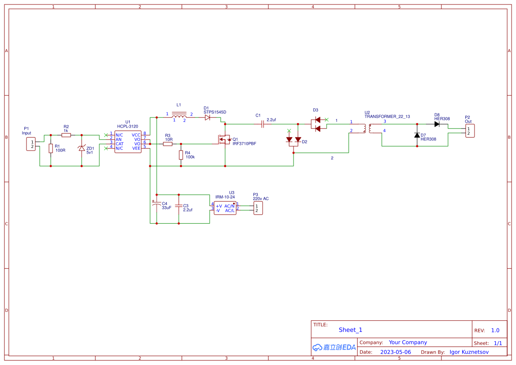Select the Input connector P1 symbol
The width and height of the screenshot is (516, 365).
(30, 143)
